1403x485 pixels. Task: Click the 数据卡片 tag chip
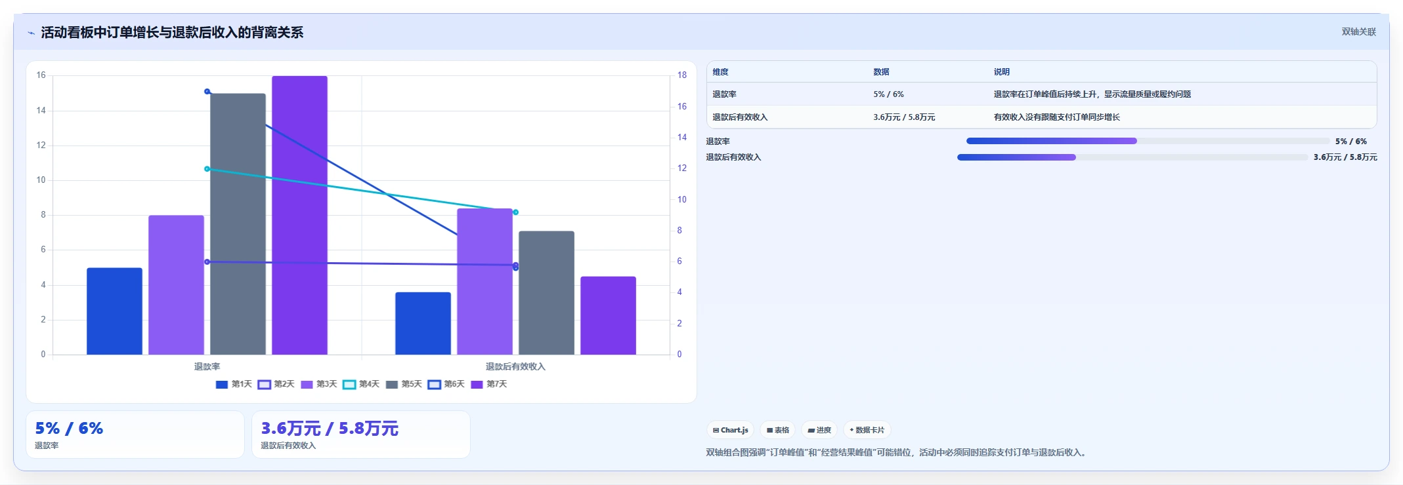click(867, 430)
